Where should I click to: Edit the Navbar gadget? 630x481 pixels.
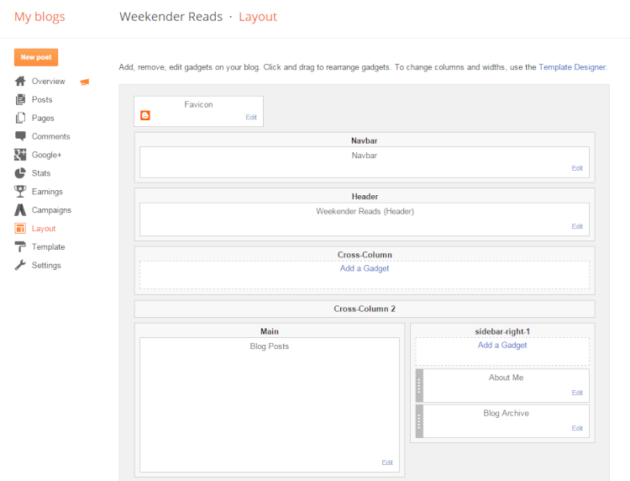tap(577, 168)
